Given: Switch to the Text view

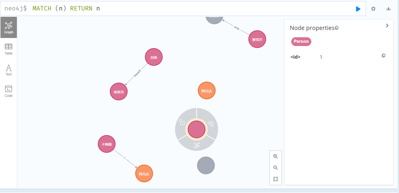Looking at the screenshot, I should (9, 70).
